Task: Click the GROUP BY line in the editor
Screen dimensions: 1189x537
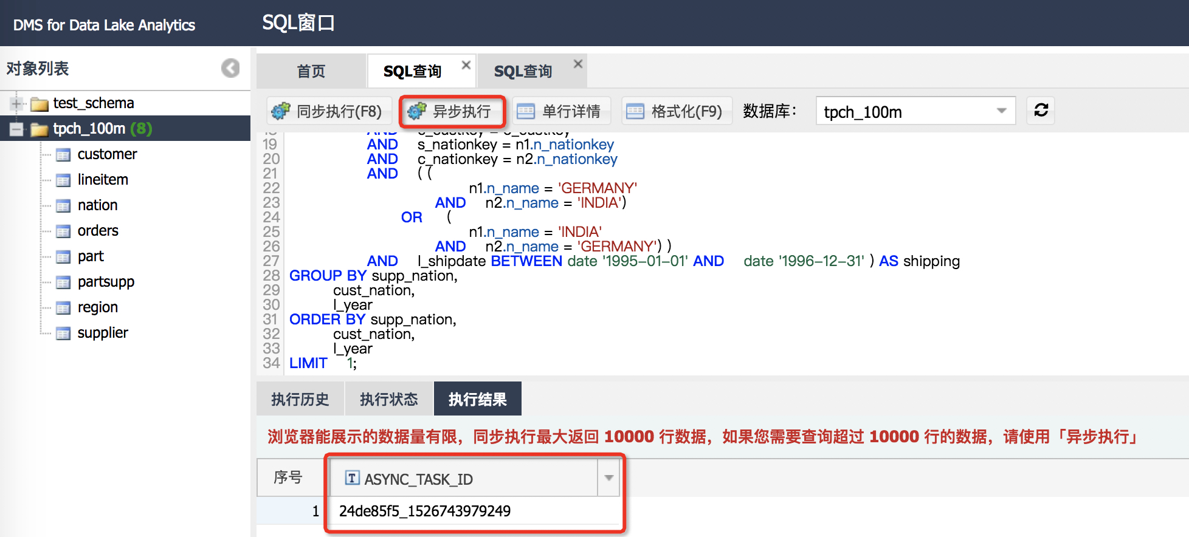Action: click(373, 276)
